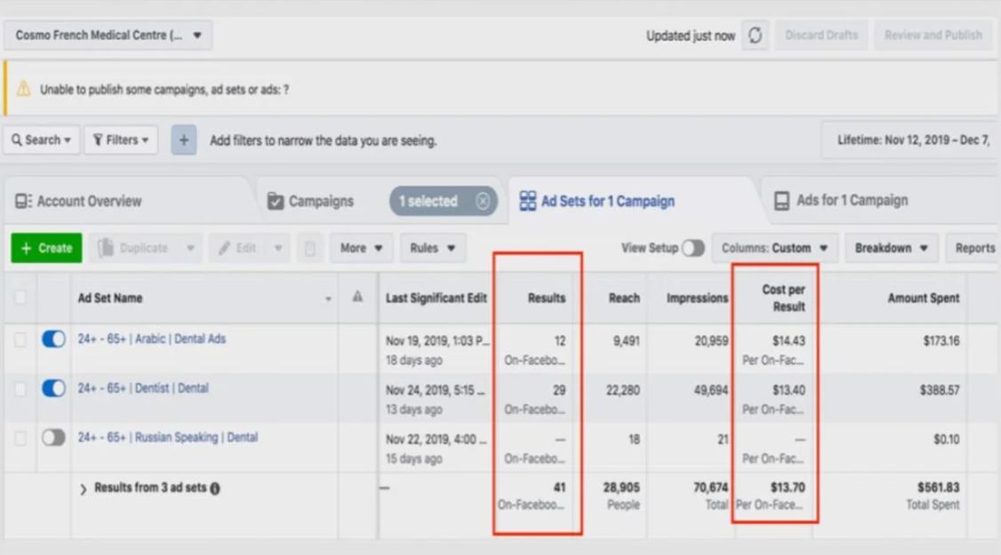Click info icon beside Results from 3 ad sets
This screenshot has width=1001, height=555.
(x=215, y=488)
